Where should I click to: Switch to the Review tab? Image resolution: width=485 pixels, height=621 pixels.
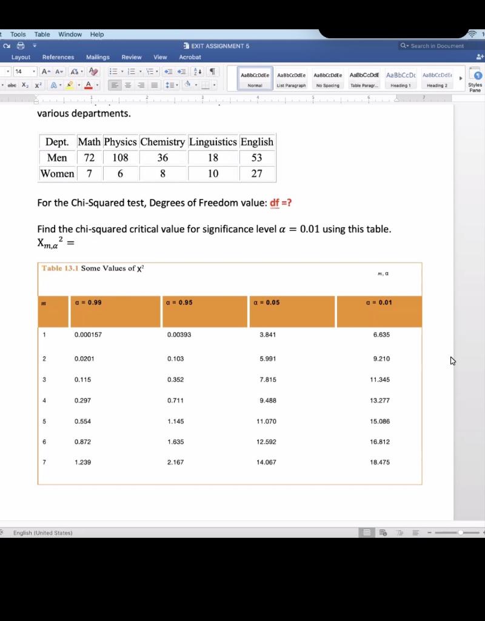(x=132, y=57)
